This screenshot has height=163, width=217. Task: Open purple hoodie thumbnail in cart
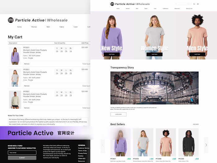[15, 56]
